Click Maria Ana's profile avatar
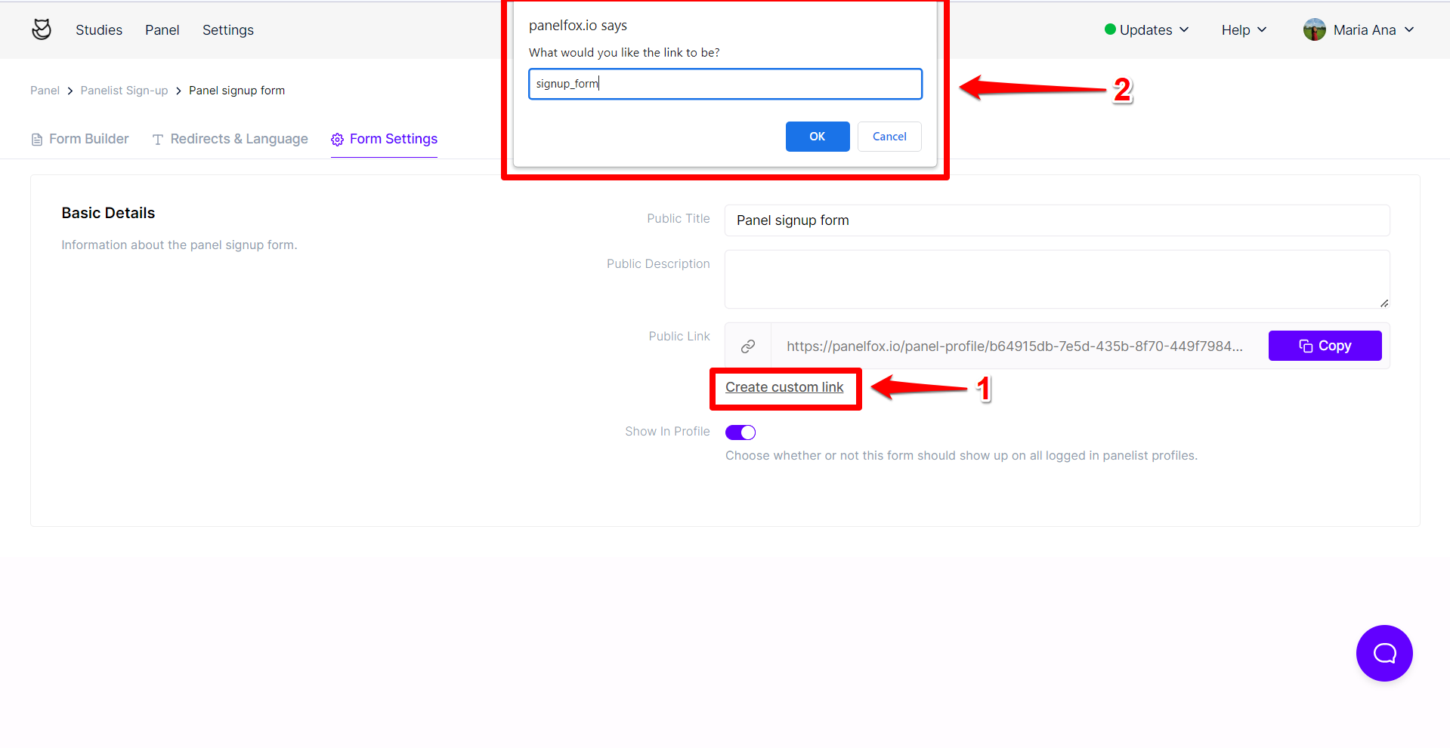This screenshot has width=1450, height=748. click(1315, 30)
